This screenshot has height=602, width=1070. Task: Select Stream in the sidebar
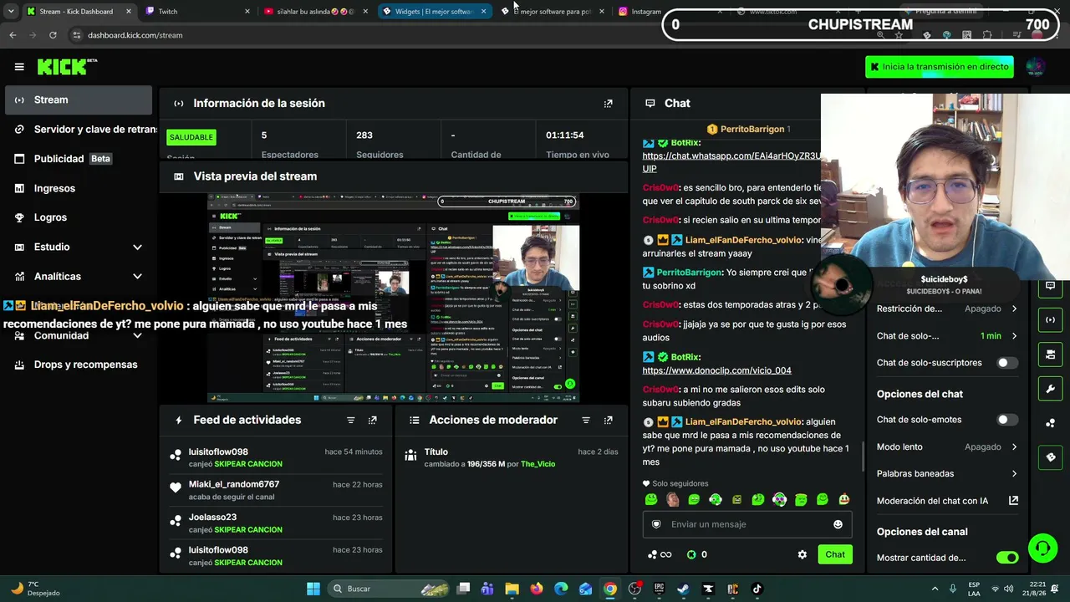pos(79,100)
